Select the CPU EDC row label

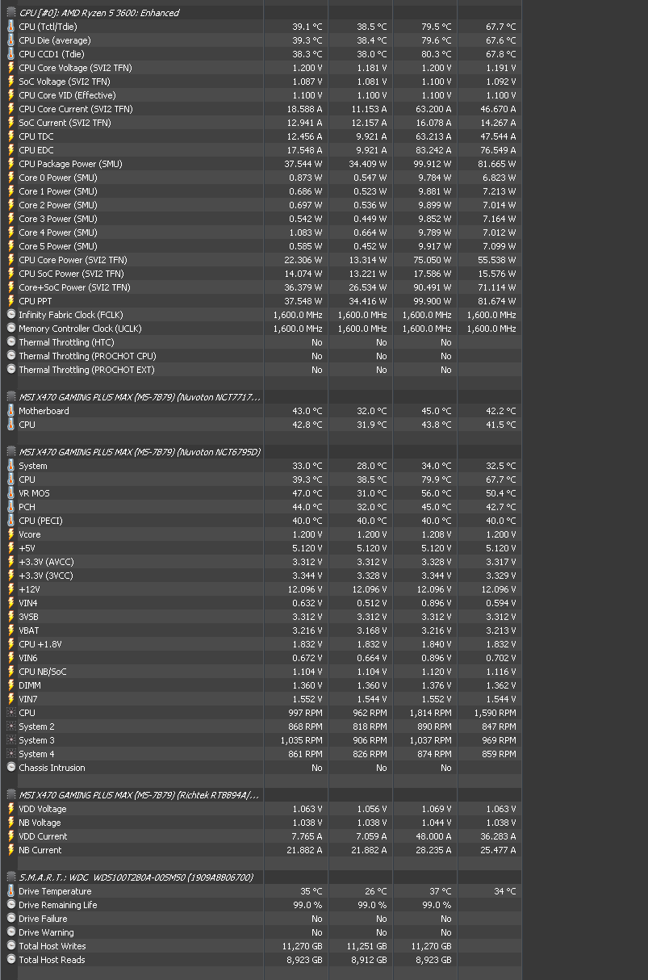[36, 150]
